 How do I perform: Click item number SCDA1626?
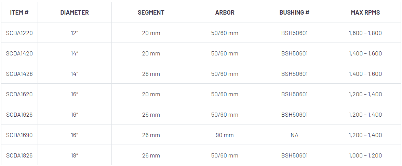(x=19, y=115)
